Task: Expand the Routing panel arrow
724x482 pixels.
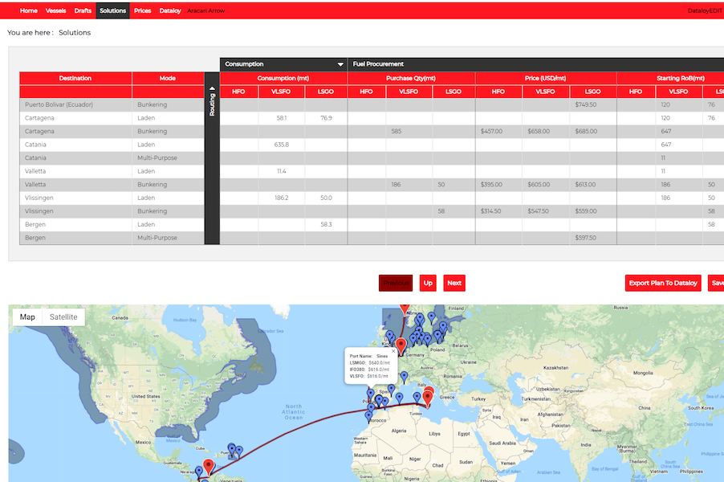Action: pyautogui.click(x=212, y=88)
